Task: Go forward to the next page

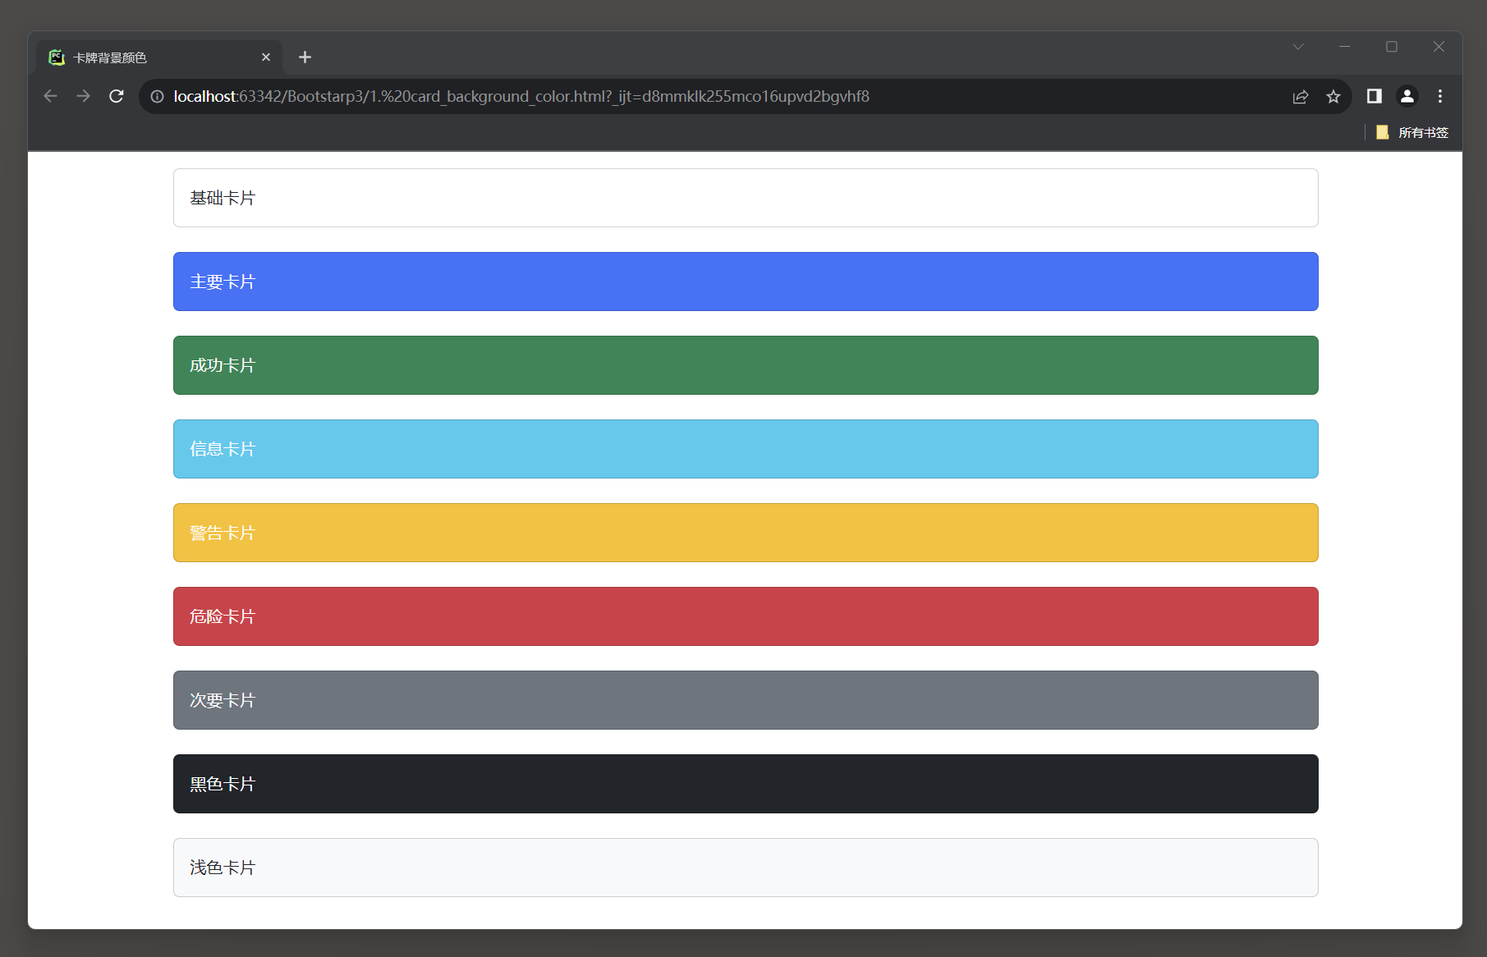Action: (x=84, y=96)
